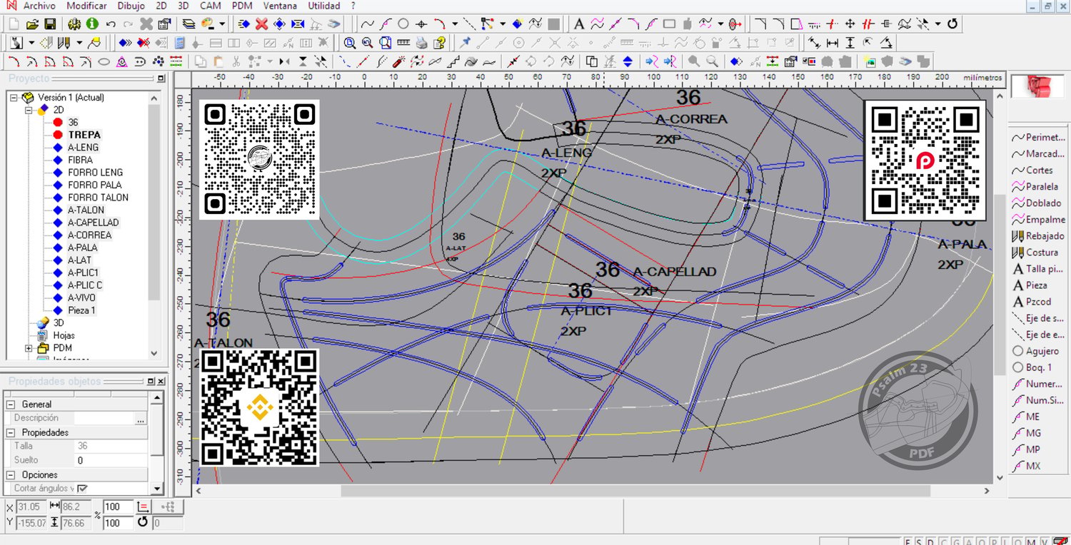The image size is (1071, 545).
Task: Click the help question mark icon
Action: point(440,42)
